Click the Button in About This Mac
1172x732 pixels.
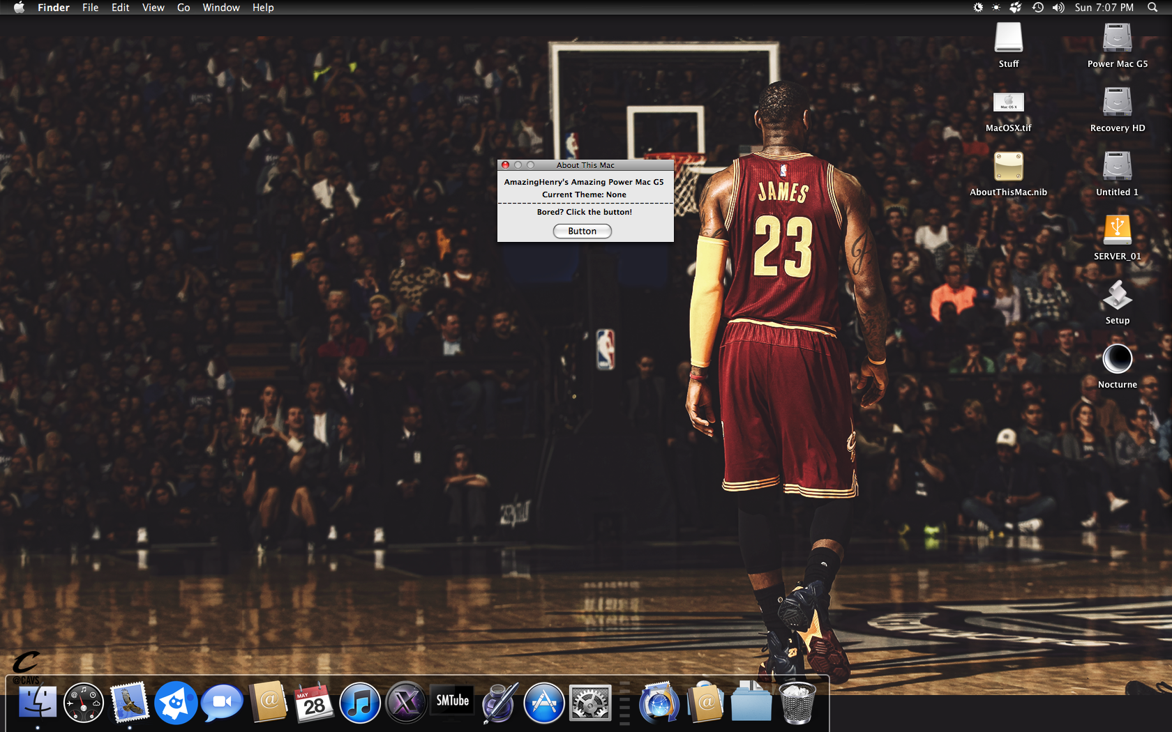pyautogui.click(x=583, y=231)
